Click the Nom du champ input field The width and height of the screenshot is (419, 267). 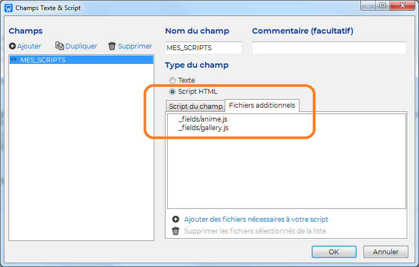coord(203,48)
